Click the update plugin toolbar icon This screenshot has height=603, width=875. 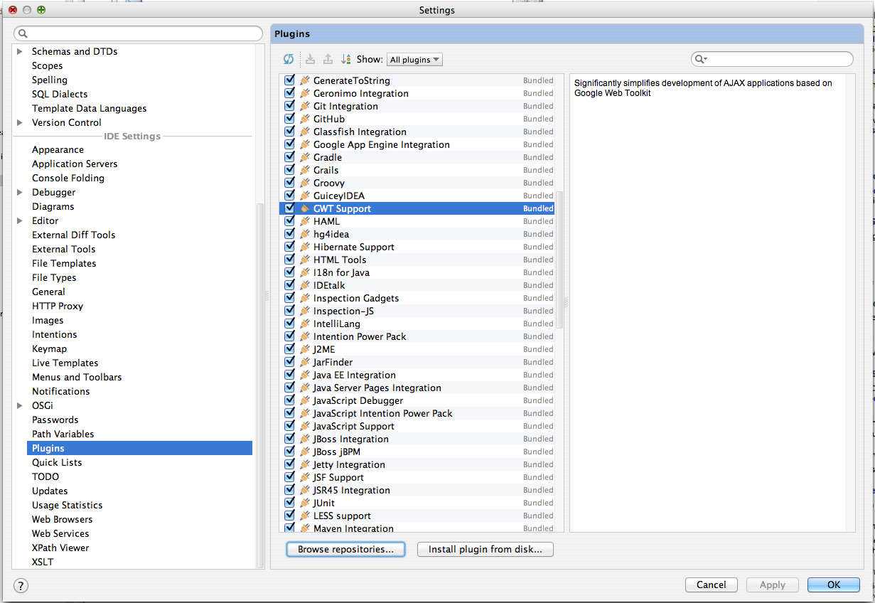[328, 60]
